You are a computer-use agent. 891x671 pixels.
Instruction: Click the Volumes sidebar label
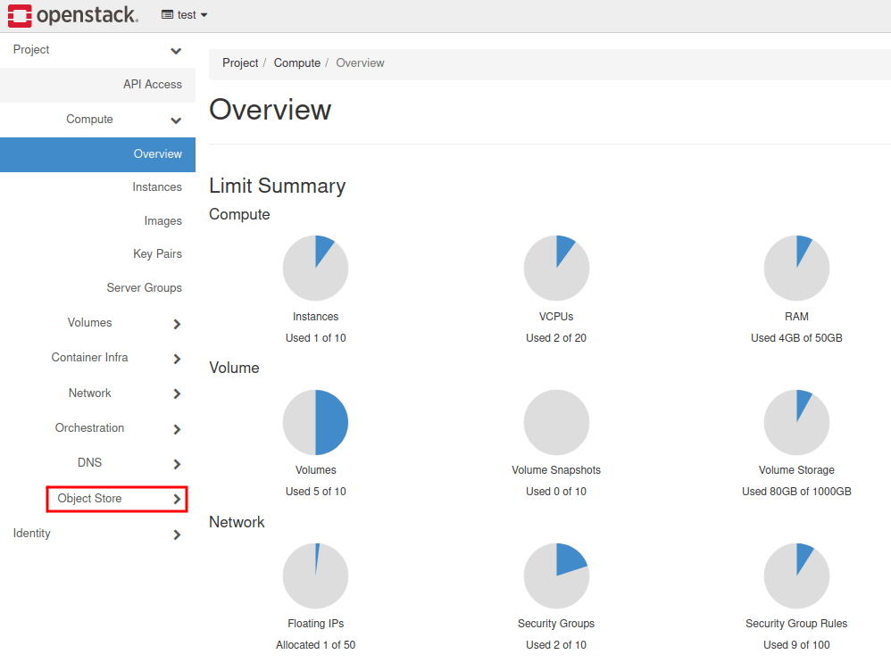click(90, 323)
